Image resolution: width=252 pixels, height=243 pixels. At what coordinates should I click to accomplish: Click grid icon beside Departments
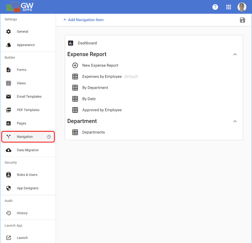[x=75, y=132]
